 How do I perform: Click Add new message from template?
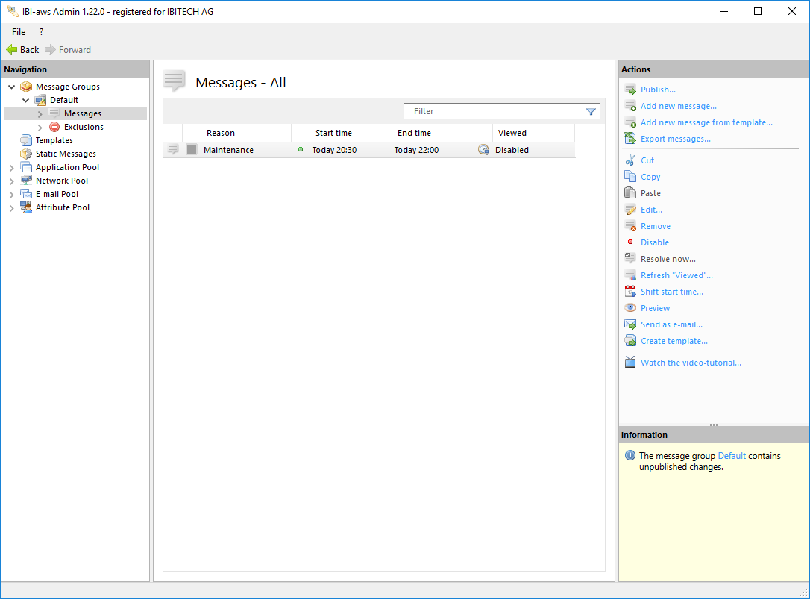[x=706, y=122]
